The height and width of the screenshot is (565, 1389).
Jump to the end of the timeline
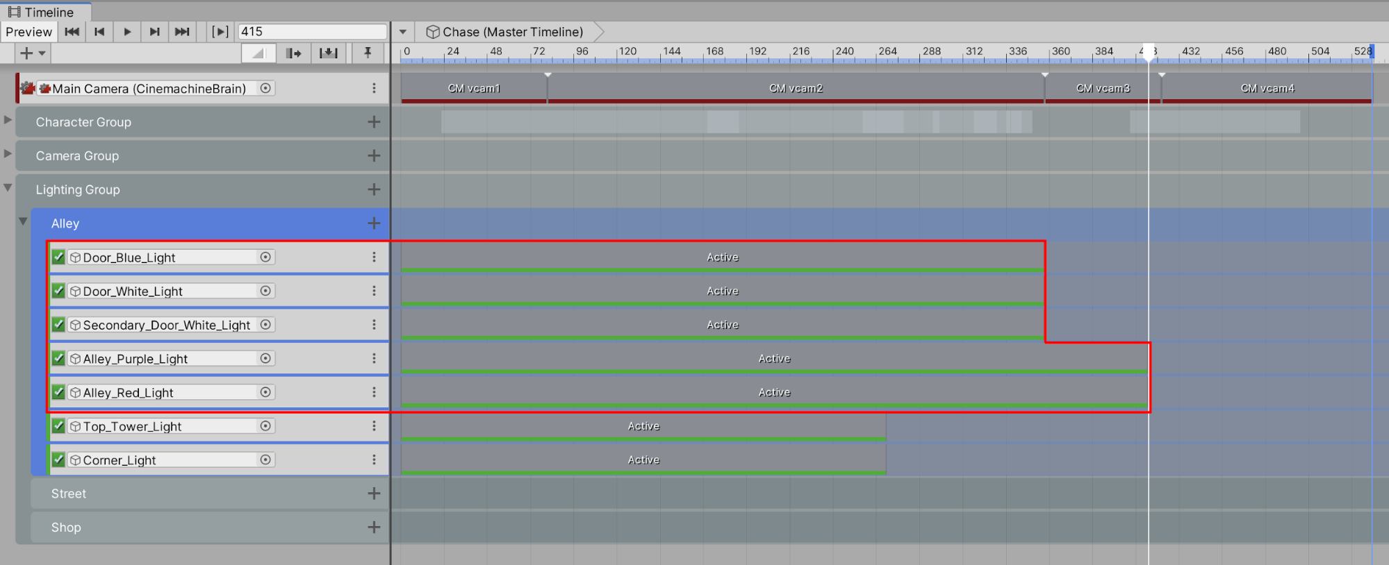click(x=182, y=32)
